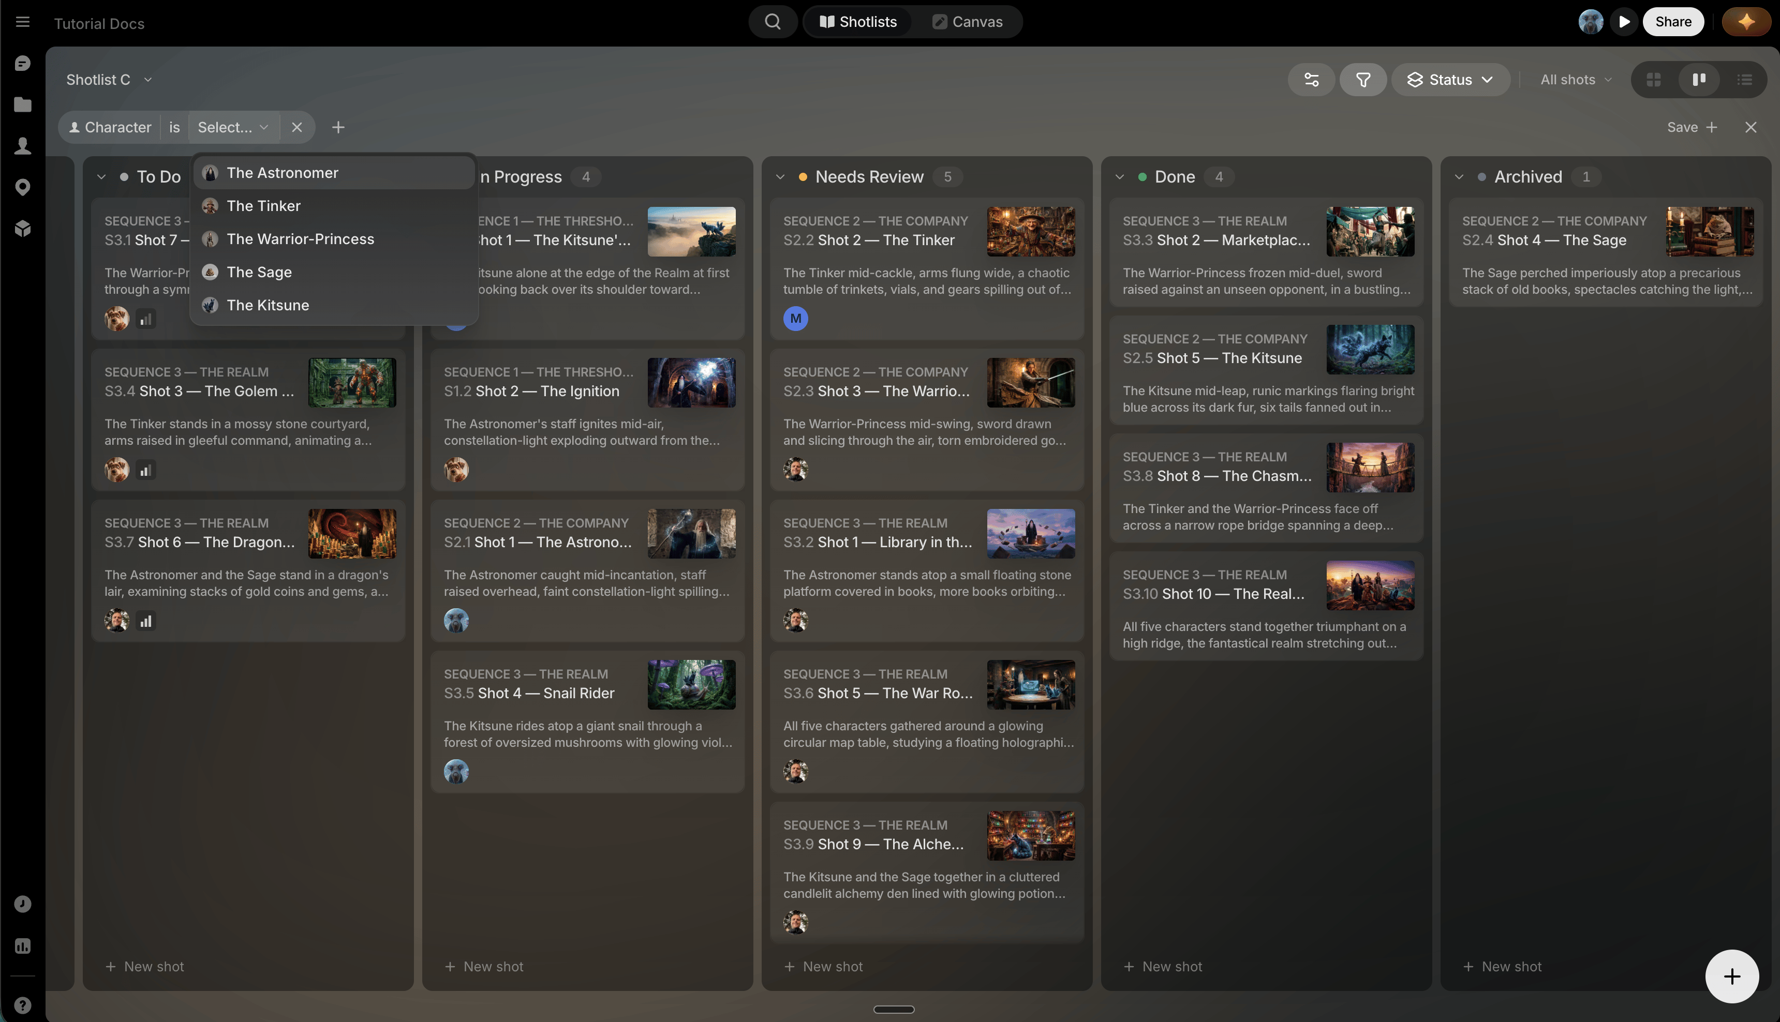
Task: Collapse the Done column
Action: 1119,177
